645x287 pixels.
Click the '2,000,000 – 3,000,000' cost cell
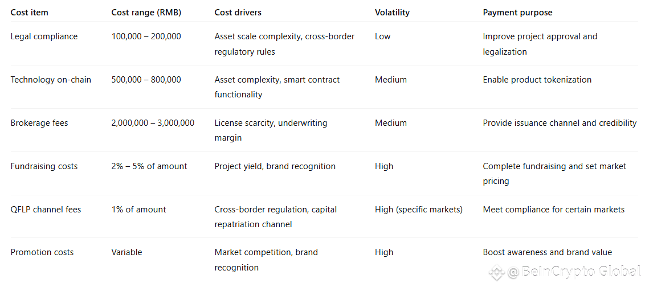click(153, 122)
